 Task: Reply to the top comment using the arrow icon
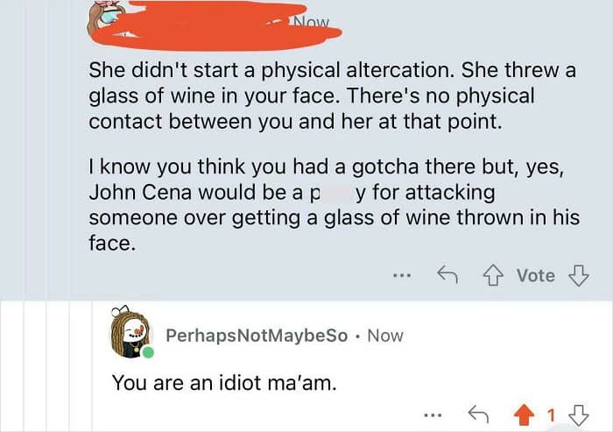pyautogui.click(x=448, y=275)
